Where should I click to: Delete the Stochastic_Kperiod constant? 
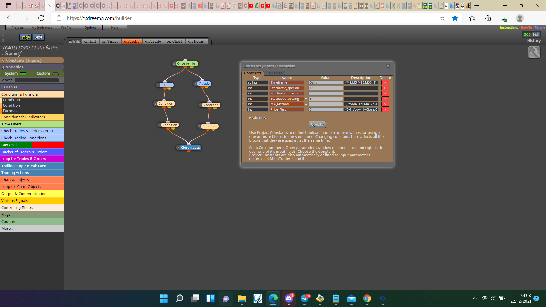click(x=385, y=88)
